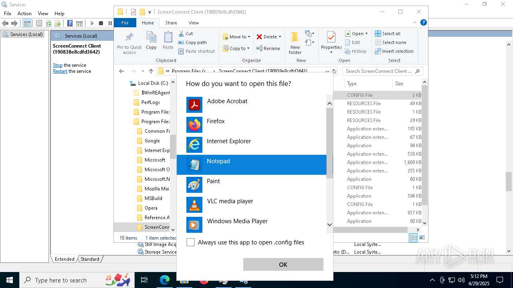Open the Copy to dropdown

tap(236, 48)
